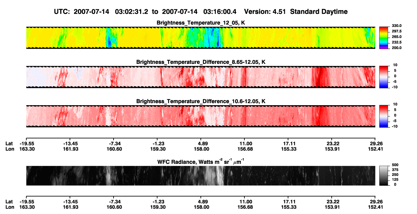This screenshot has width=417, height=214.
Task: Click longitude 156.68 below the WFC Radiance panel
Action: coord(245,207)
